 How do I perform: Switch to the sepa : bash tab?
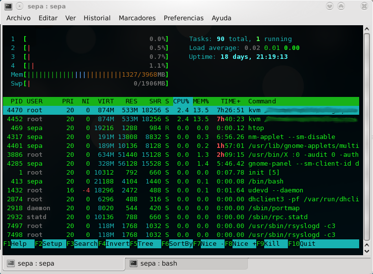coord(186,263)
